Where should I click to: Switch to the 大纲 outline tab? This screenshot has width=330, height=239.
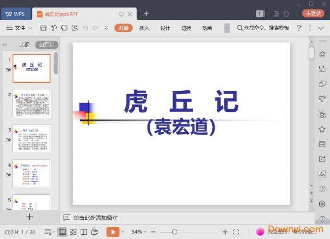(x=25, y=45)
